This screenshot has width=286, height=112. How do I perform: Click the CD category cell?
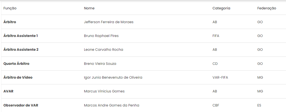215,63
